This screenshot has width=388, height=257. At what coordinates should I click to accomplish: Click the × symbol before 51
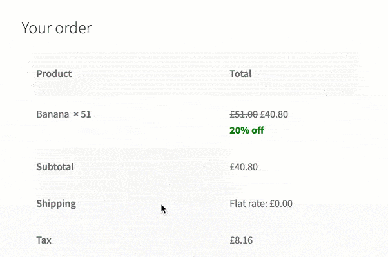(x=76, y=114)
